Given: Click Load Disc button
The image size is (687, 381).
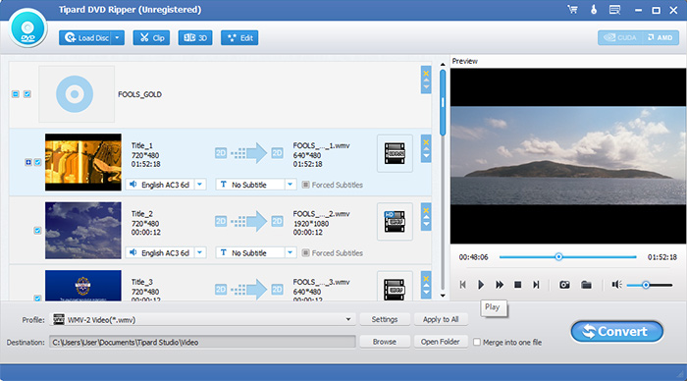Looking at the screenshot, I should [86, 38].
